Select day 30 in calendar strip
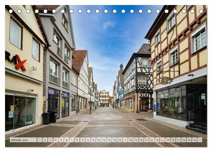Image resolution: width=212 pixels, height=152 pixels. (x=195, y=140)
